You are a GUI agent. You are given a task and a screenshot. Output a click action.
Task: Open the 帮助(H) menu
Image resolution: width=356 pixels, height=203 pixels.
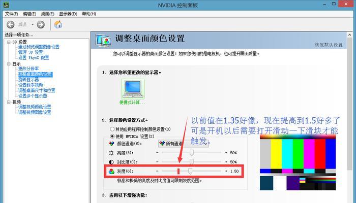[89, 14]
